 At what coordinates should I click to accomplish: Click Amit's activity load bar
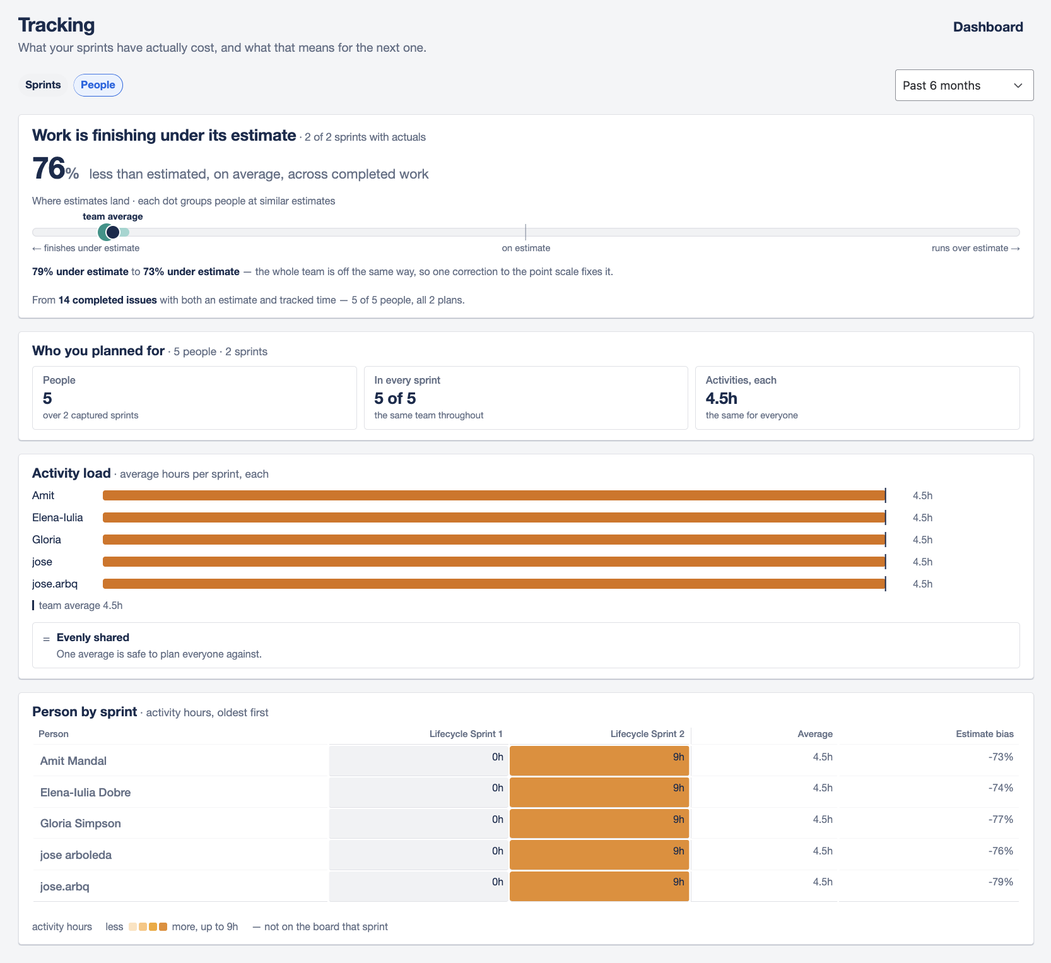pyautogui.click(x=494, y=496)
